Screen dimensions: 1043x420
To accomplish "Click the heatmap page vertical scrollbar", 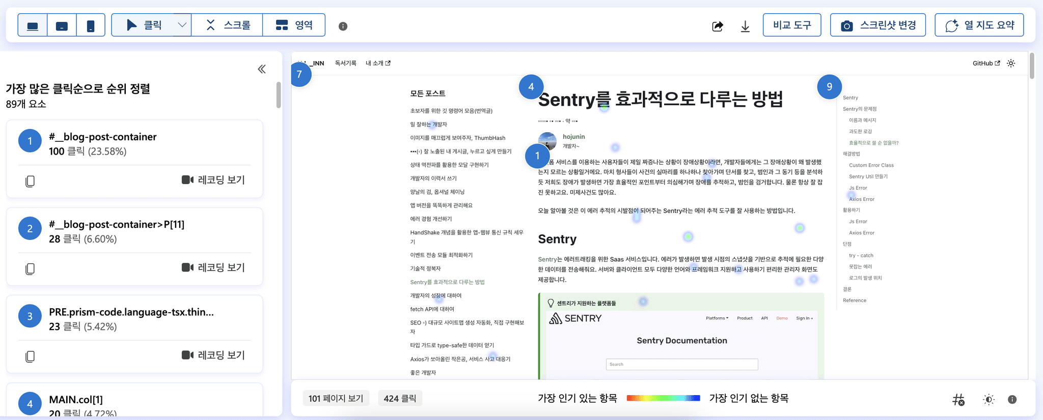I will [x=1032, y=66].
